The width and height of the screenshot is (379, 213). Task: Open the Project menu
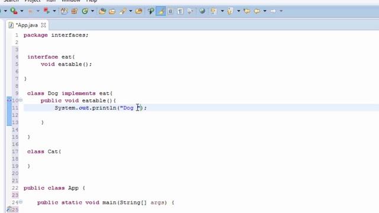[33, 1]
